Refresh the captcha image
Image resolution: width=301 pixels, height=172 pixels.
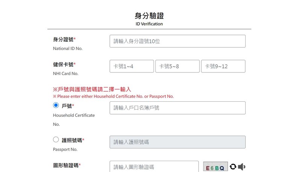pyautogui.click(x=233, y=167)
